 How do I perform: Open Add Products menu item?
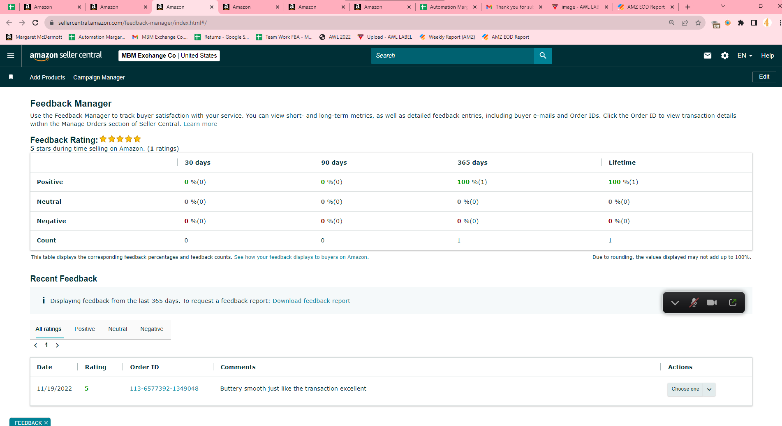click(x=47, y=77)
